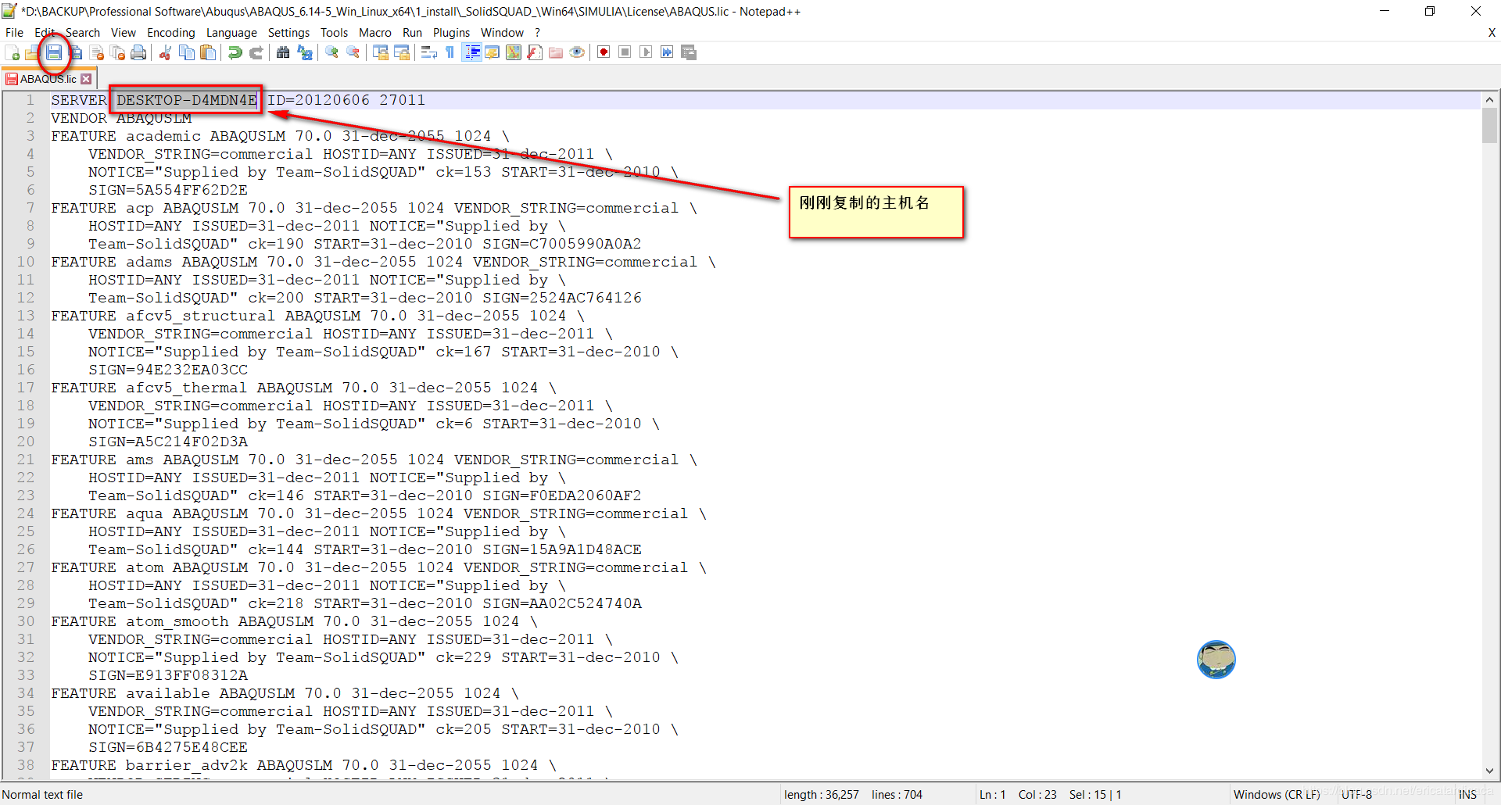Open Folder as Workspace icon
This screenshot has height=805, width=1501.
click(x=556, y=52)
